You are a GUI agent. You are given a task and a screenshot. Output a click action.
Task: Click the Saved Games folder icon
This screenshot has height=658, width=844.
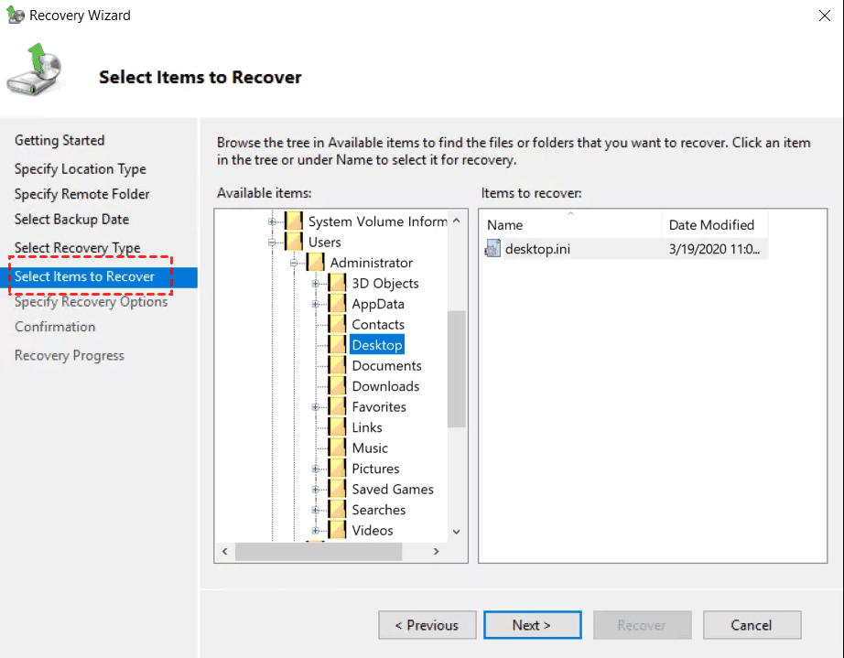338,489
